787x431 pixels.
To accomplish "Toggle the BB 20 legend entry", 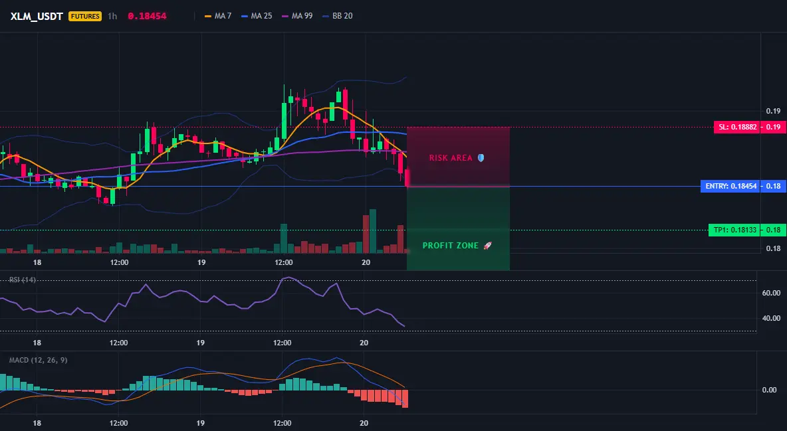I will 338,16.
